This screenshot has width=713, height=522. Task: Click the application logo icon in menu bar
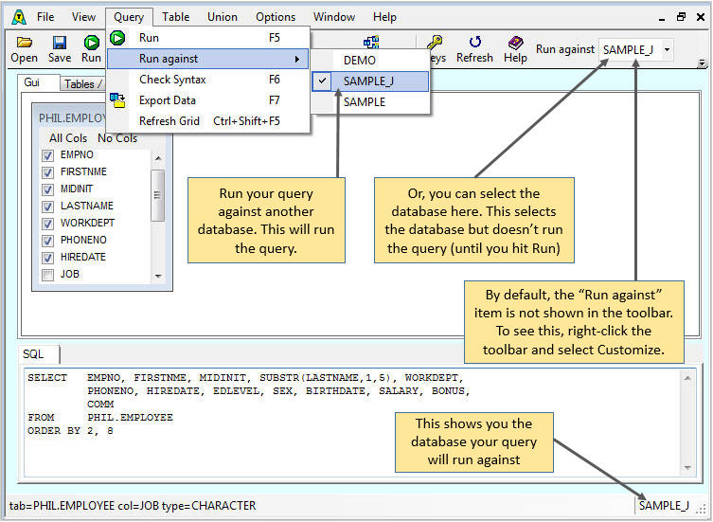[x=19, y=17]
